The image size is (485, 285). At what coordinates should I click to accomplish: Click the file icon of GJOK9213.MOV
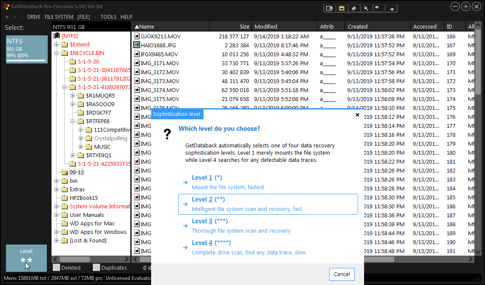coord(137,36)
